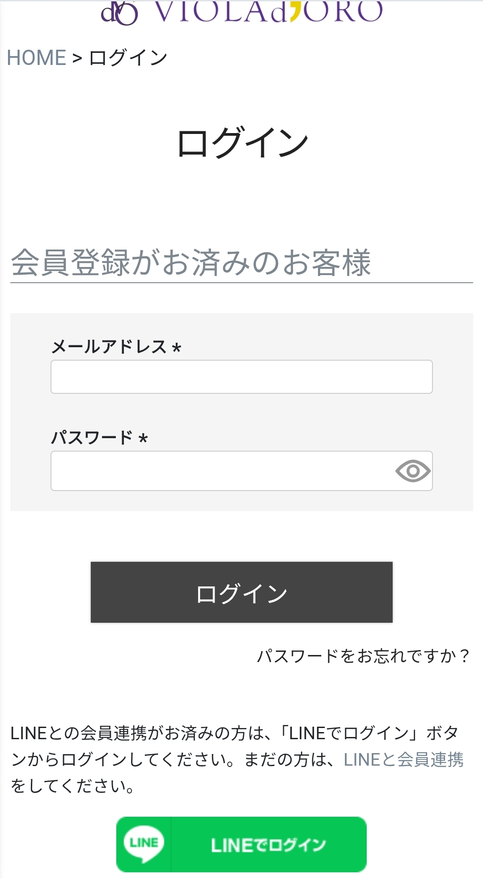This screenshot has width=483, height=879.
Task: Select ログイン in the breadcrumb navigation
Action: pos(127,57)
